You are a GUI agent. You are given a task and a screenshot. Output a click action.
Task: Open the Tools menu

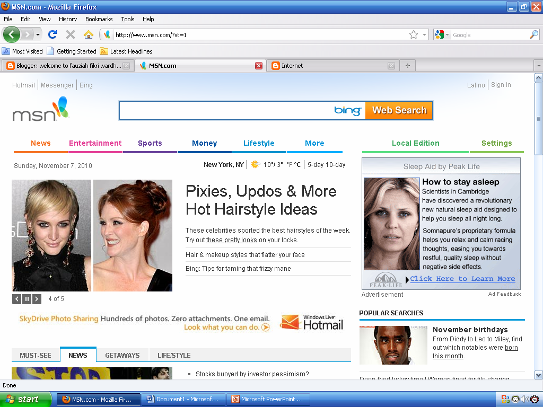tap(127, 19)
